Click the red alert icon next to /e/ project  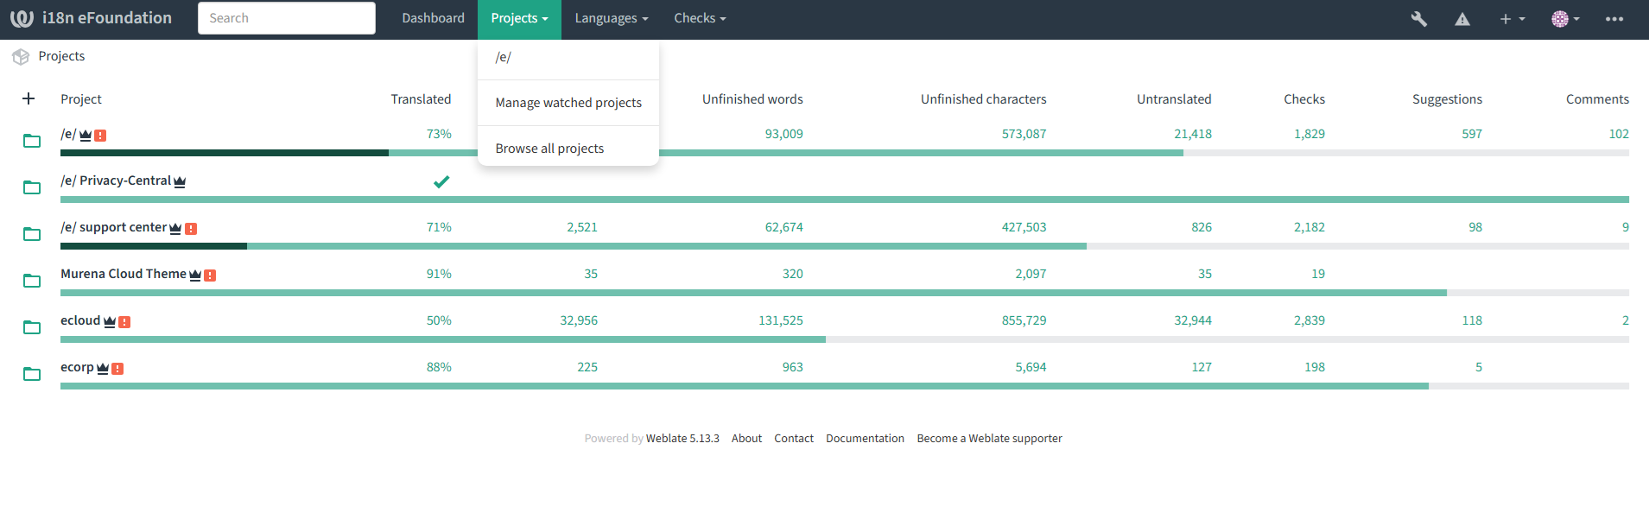coord(100,136)
